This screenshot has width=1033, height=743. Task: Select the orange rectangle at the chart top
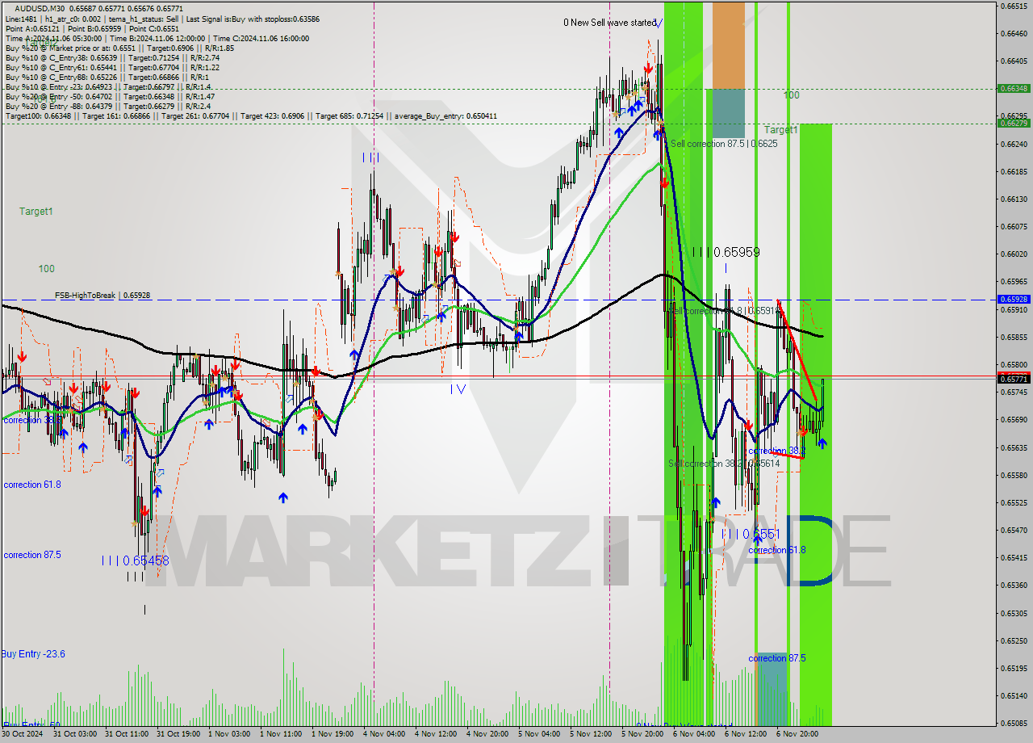728,45
